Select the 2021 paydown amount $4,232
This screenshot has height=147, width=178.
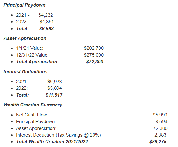[x=46, y=15]
